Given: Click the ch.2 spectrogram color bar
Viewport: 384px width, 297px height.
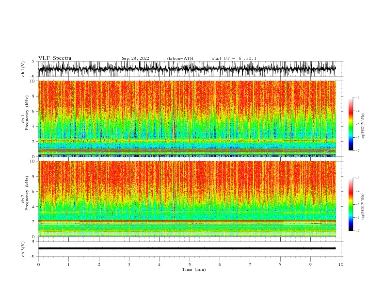Looking at the screenshot, I should point(351,204).
